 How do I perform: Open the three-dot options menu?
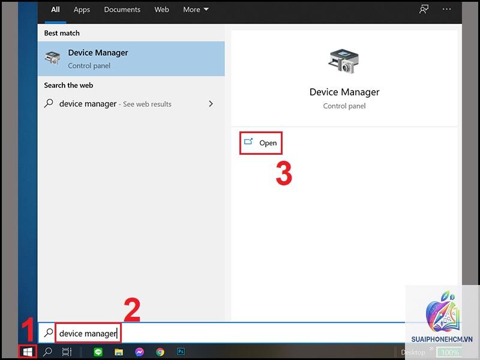pyautogui.click(x=446, y=9)
